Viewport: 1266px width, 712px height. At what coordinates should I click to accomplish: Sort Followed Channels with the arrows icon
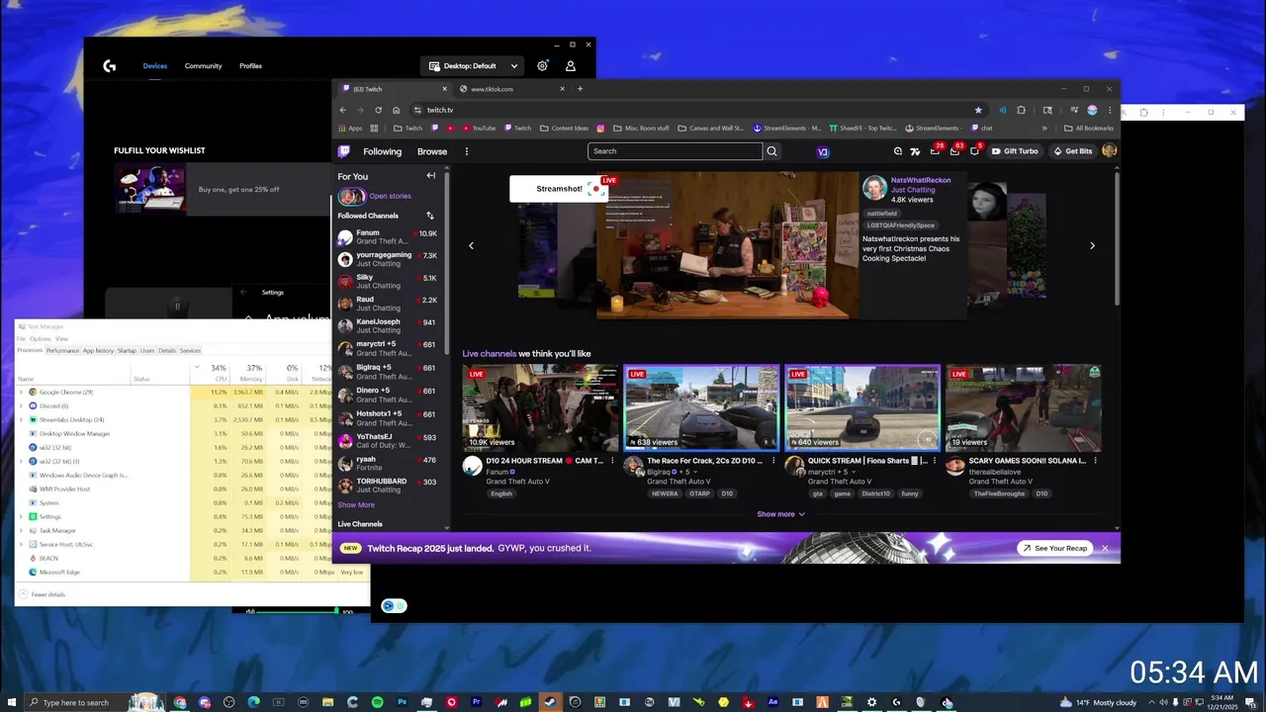tap(429, 216)
